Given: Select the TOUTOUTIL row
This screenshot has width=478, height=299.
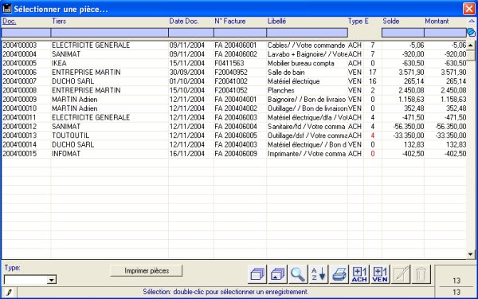Looking at the screenshot, I should 233,136.
